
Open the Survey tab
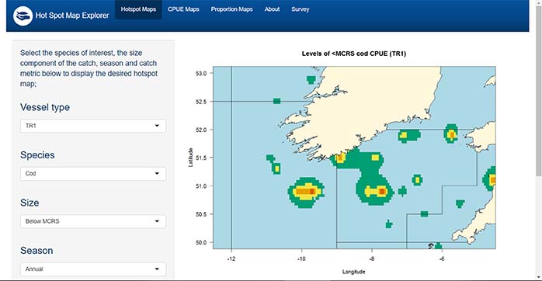[300, 9]
